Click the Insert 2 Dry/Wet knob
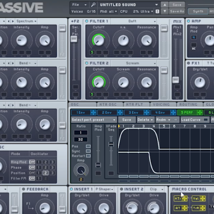The width and height of the screenshot is (214, 214). pos(132,208)
